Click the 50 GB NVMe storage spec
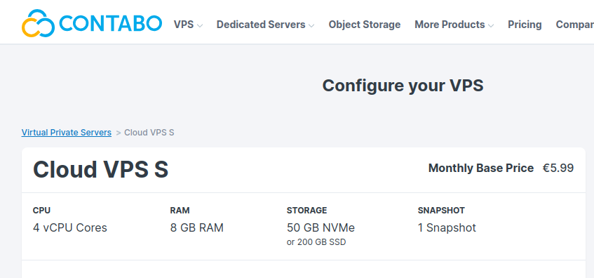594x278 pixels. (x=321, y=228)
